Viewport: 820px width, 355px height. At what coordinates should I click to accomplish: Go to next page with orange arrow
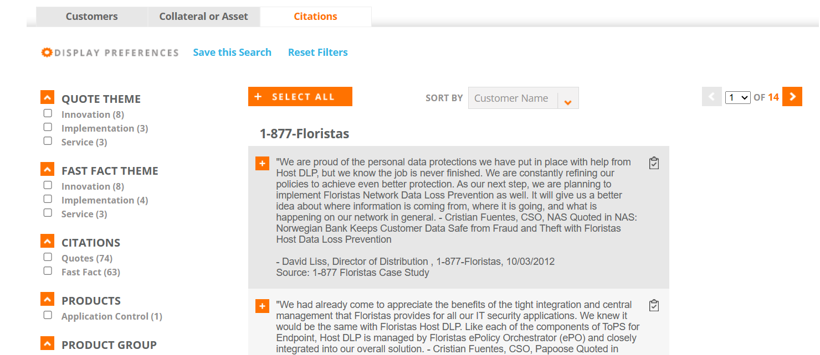(x=792, y=97)
